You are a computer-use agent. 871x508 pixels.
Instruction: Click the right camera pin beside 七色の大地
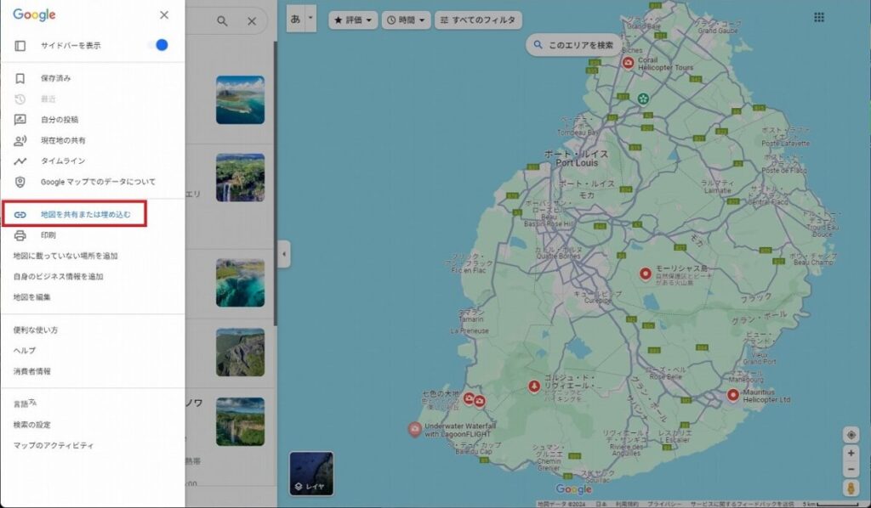[480, 401]
